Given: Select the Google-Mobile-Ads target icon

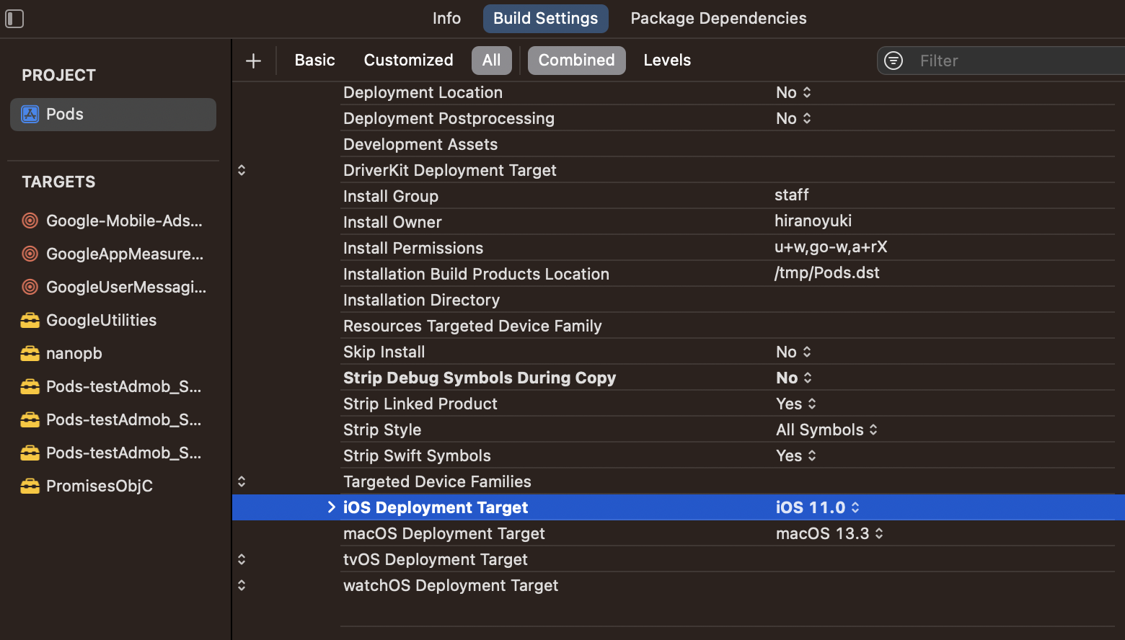Looking at the screenshot, I should point(30,221).
